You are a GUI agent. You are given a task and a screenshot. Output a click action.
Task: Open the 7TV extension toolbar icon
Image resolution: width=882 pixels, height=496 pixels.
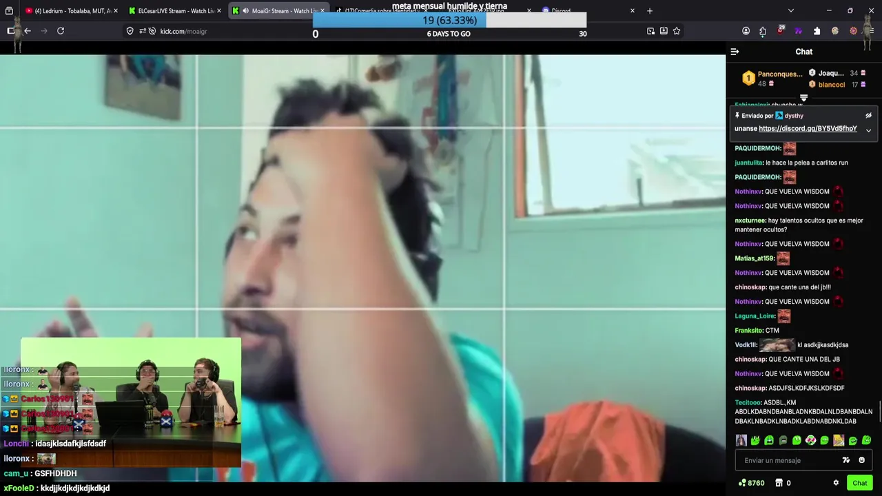click(x=799, y=31)
